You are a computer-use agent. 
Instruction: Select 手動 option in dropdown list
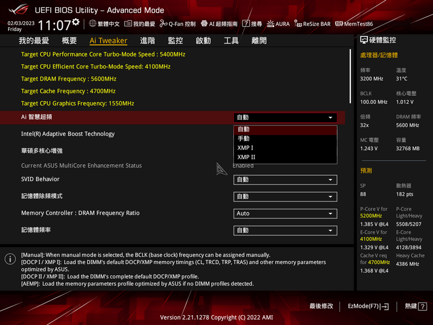click(x=285, y=139)
